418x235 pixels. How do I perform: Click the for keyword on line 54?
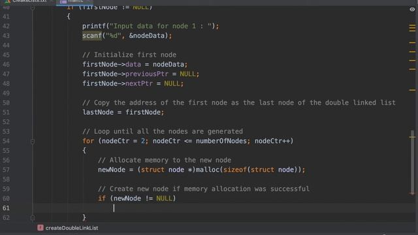(88, 141)
